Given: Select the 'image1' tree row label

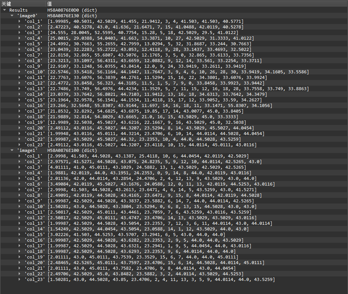Looking at the screenshot, I should click(x=27, y=150).
